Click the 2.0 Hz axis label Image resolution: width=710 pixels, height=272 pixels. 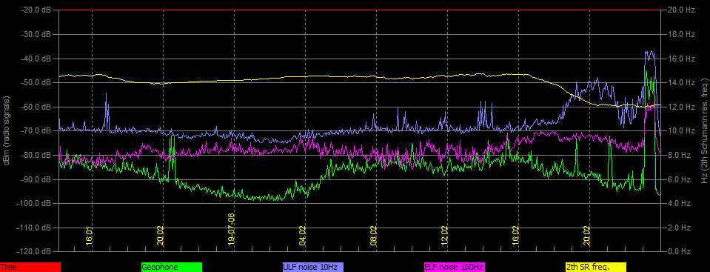(x=680, y=227)
